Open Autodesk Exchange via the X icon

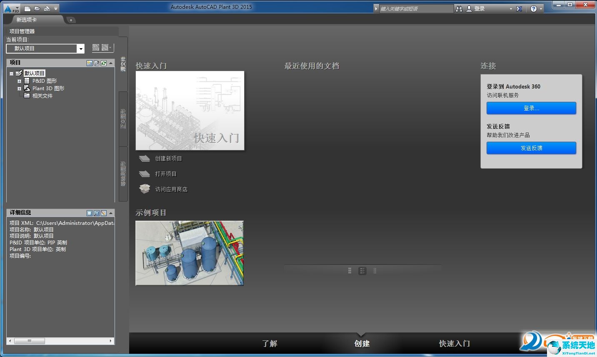(x=519, y=8)
